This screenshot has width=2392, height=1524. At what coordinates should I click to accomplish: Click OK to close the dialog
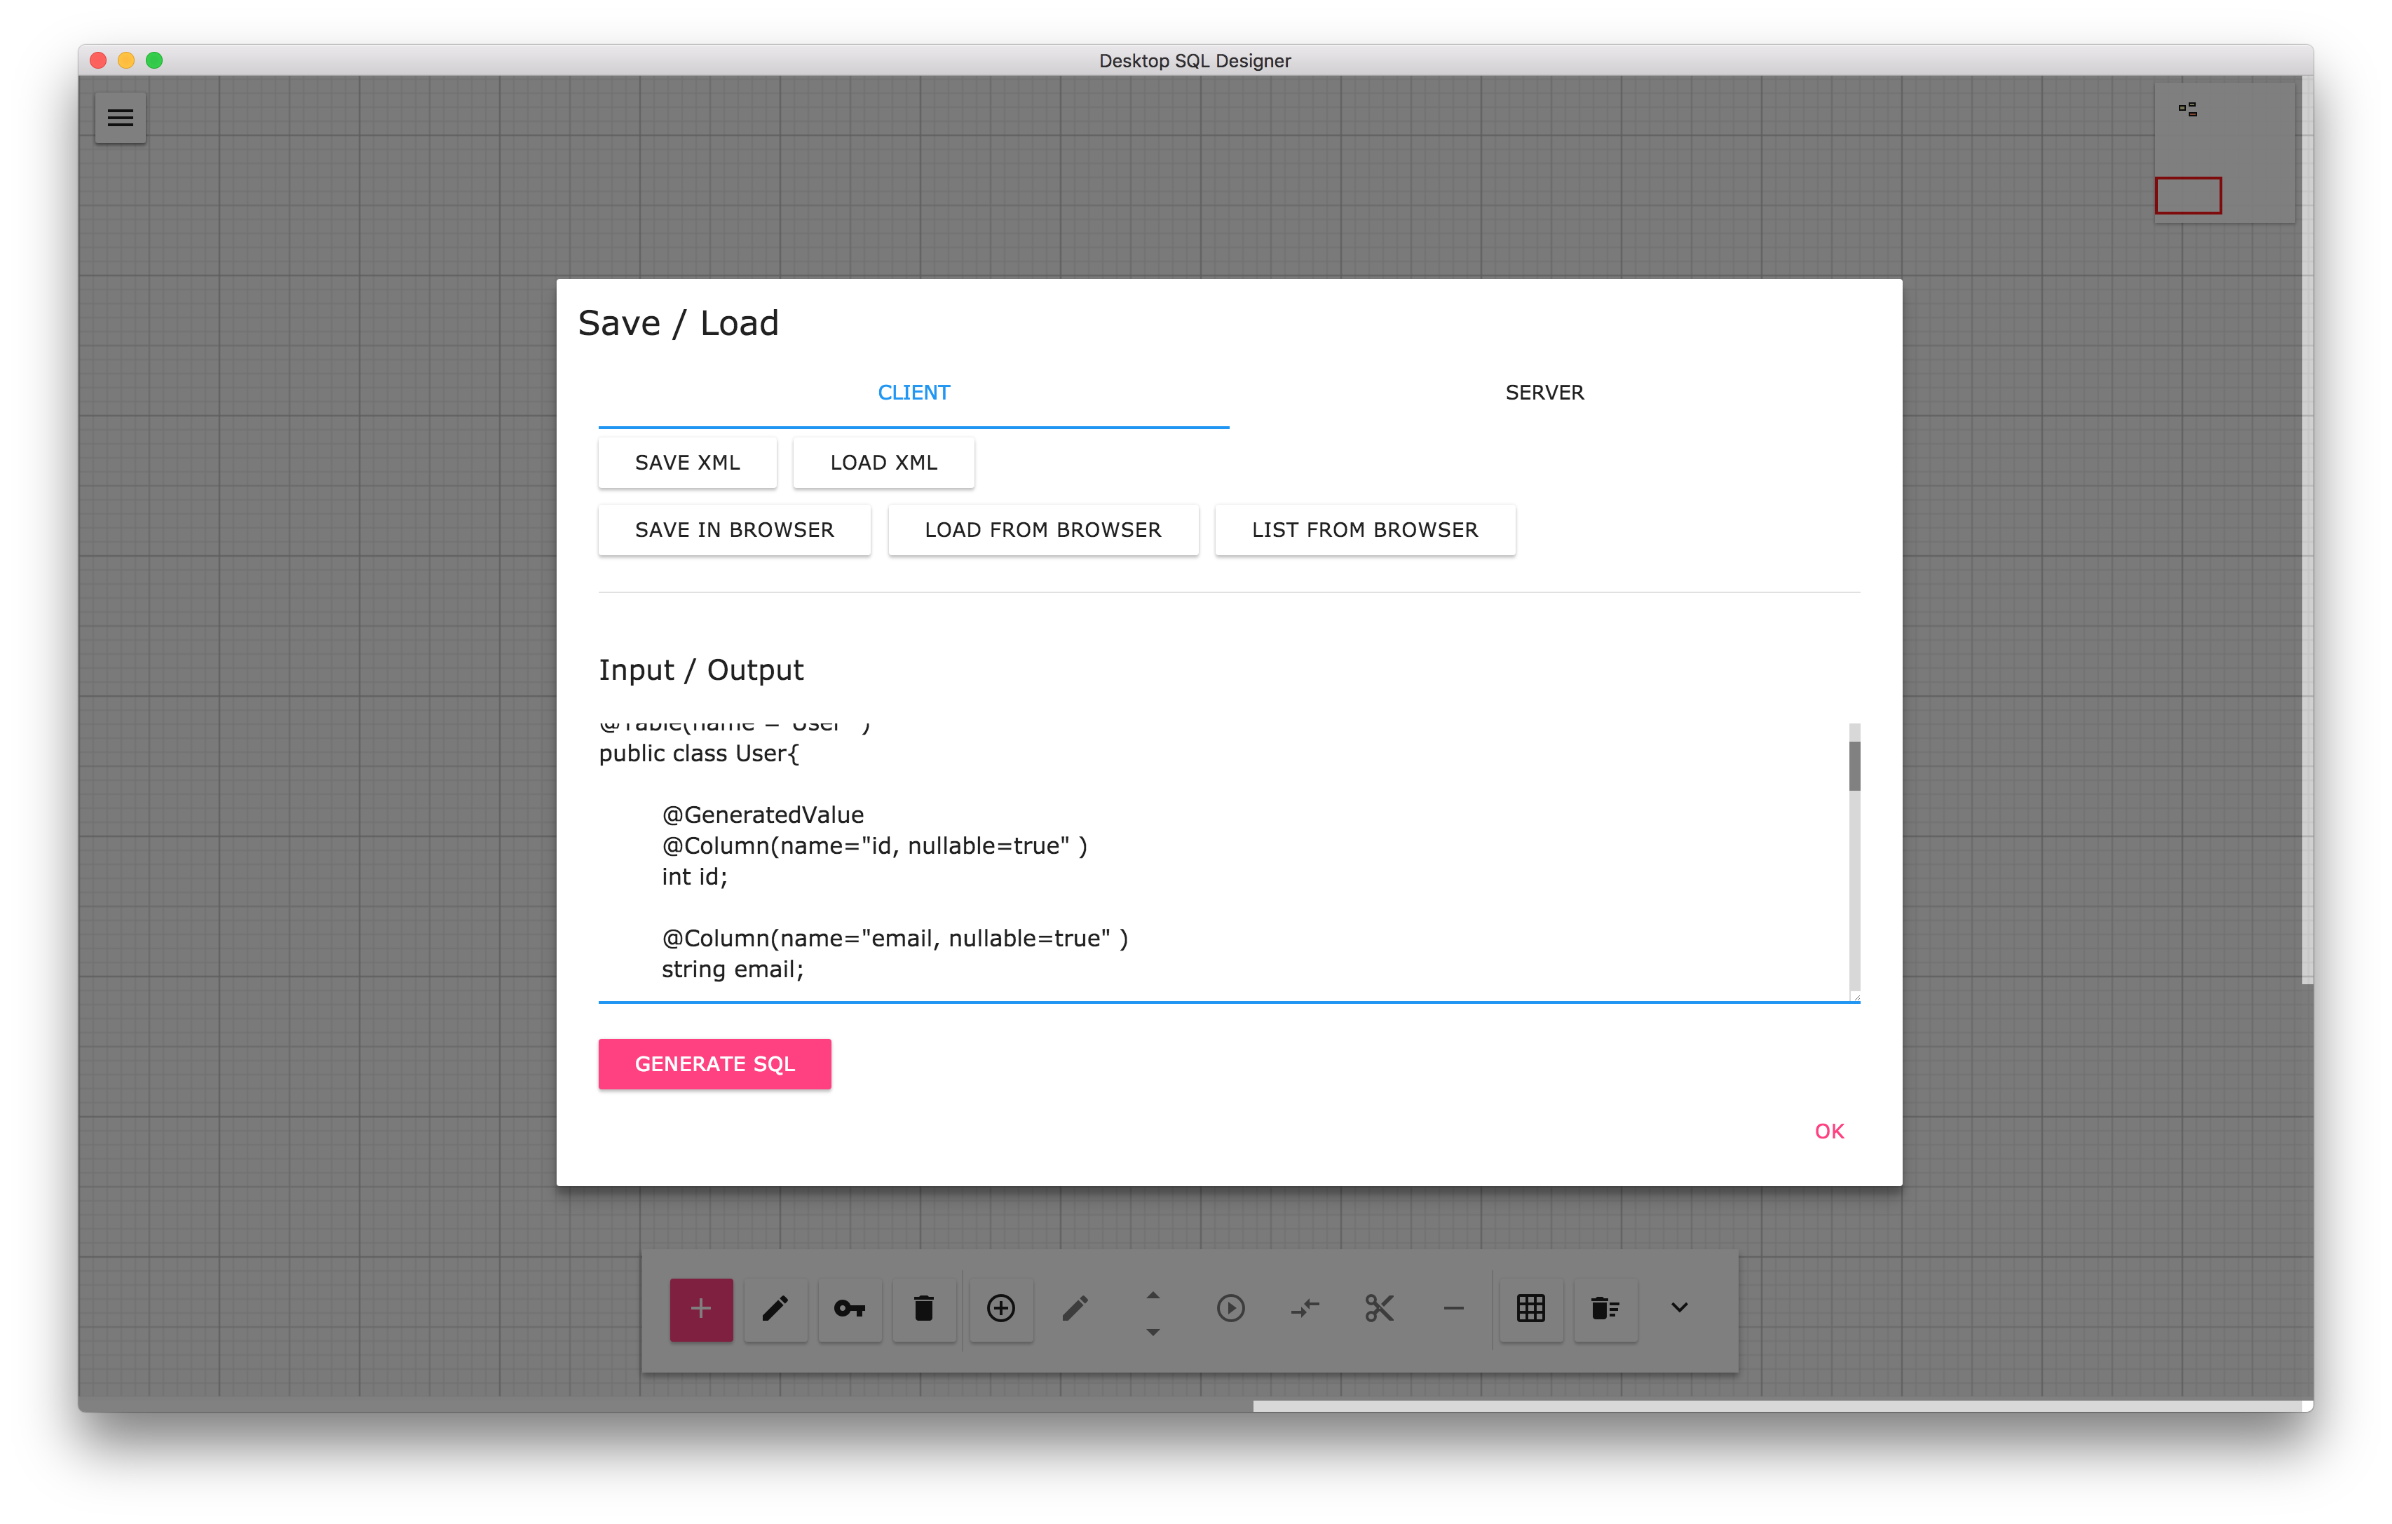pyautogui.click(x=1829, y=1131)
